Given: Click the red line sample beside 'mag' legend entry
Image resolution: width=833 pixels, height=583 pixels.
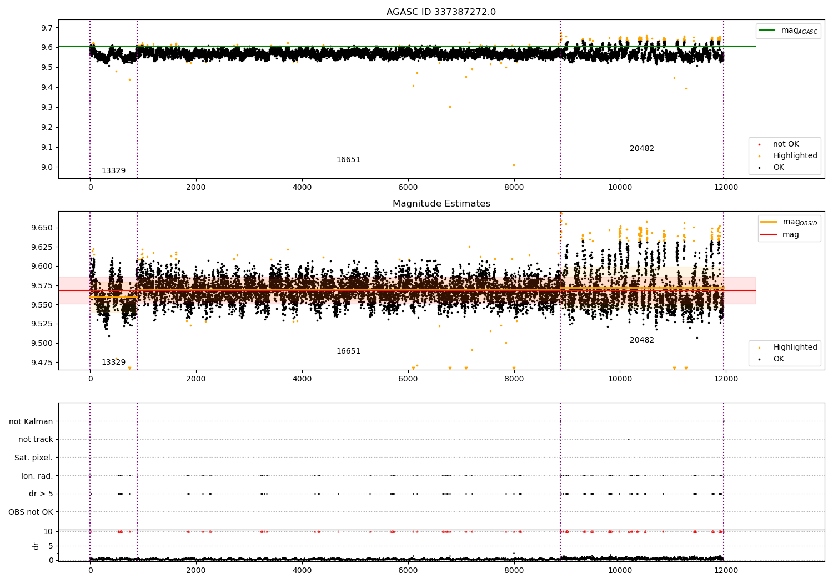Looking at the screenshot, I should click(x=769, y=234).
